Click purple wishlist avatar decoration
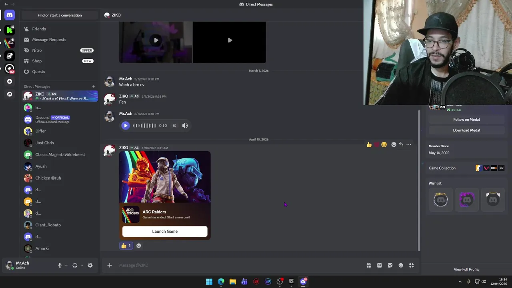512x288 pixels. coord(467,199)
